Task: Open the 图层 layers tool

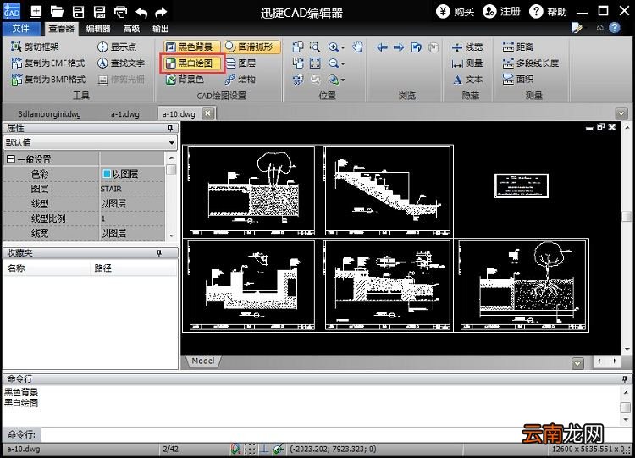Action: 241,63
